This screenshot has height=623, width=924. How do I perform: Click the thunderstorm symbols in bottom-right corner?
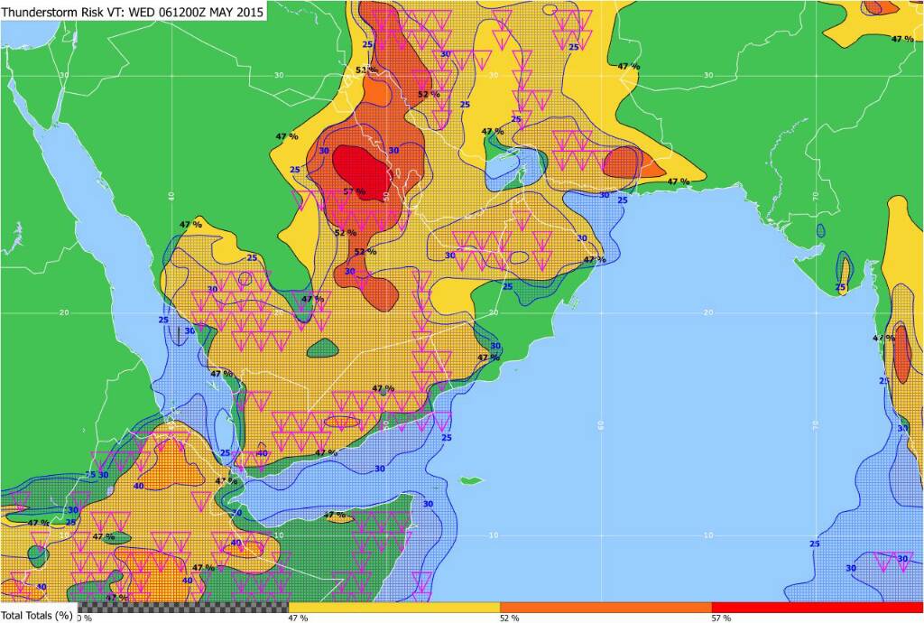(893, 562)
